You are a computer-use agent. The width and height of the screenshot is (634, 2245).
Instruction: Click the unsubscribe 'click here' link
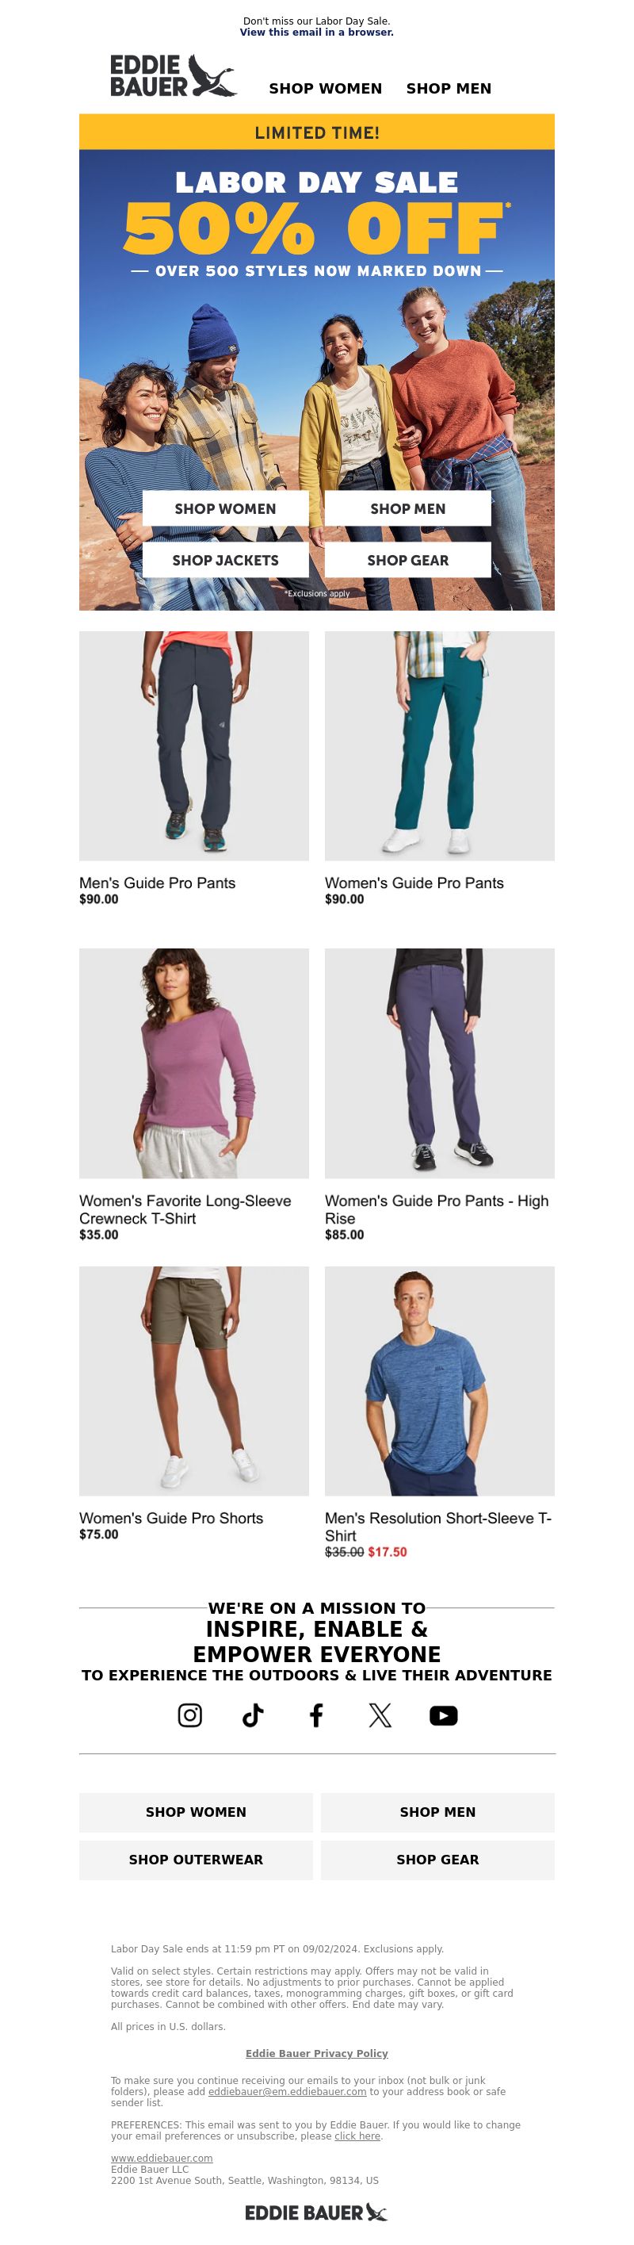357,2136
